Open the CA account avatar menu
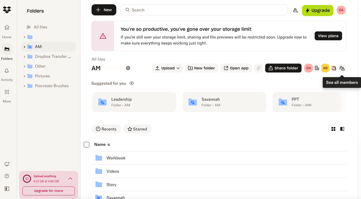 click(x=341, y=10)
